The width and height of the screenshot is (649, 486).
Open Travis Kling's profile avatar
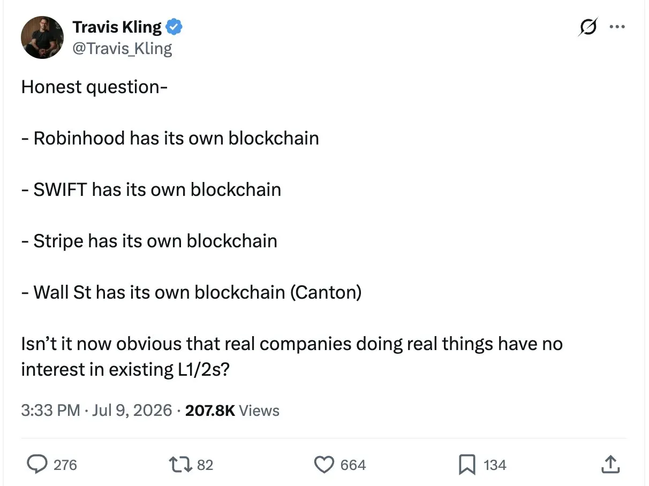pos(42,37)
